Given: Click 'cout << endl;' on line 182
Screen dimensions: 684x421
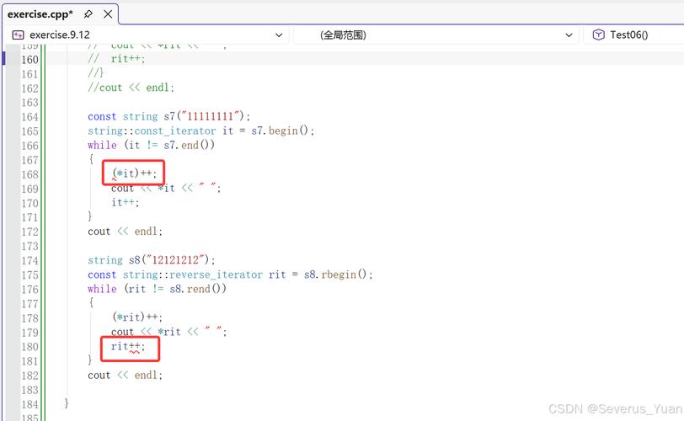Looking at the screenshot, I should (125, 376).
